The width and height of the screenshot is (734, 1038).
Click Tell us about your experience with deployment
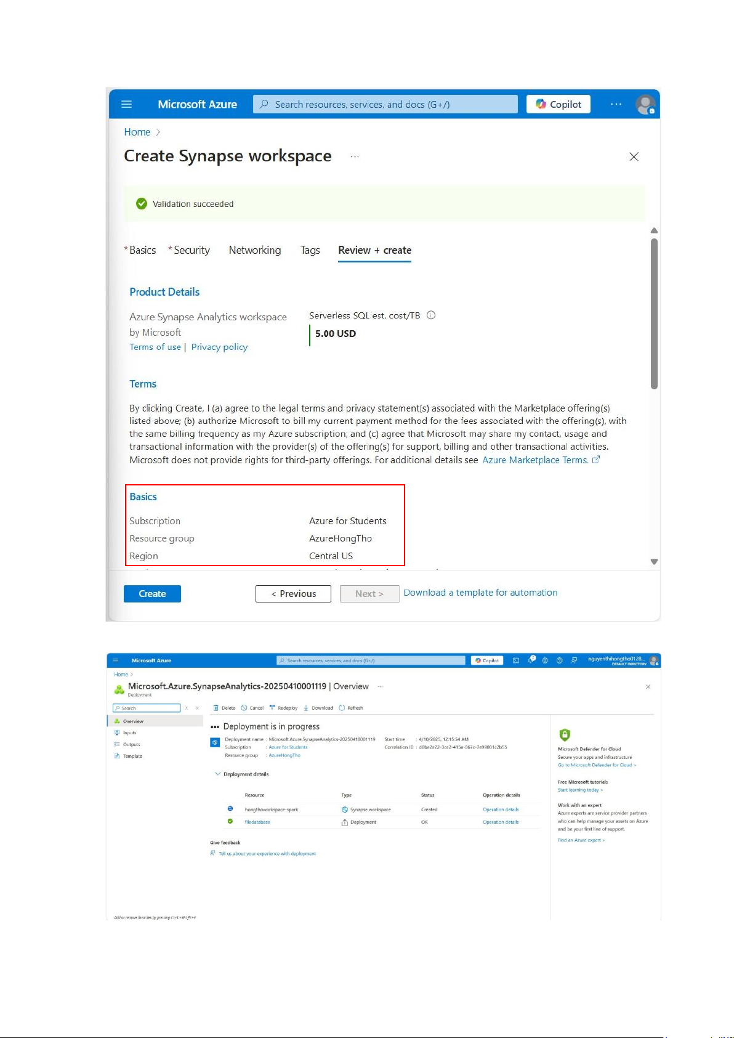267,854
